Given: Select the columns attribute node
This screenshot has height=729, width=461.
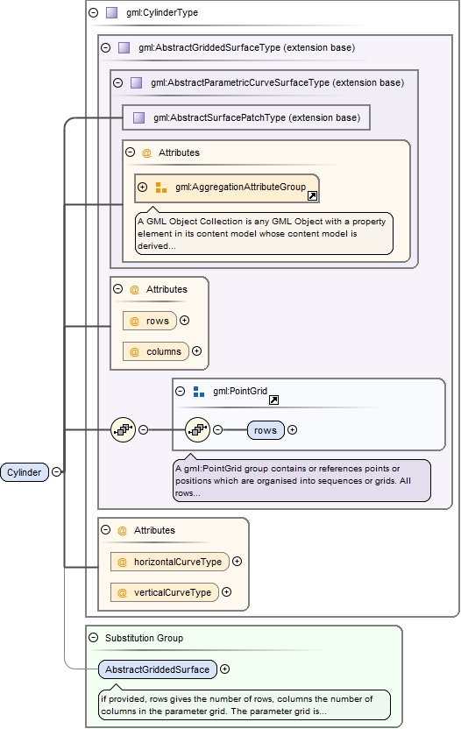Looking at the screenshot, I should 156,351.
